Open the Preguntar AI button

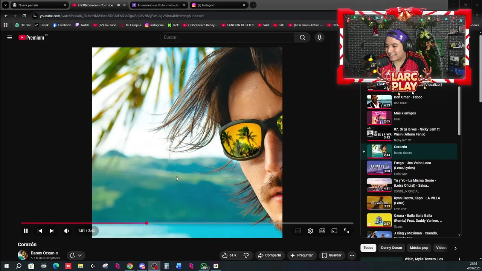click(301, 255)
